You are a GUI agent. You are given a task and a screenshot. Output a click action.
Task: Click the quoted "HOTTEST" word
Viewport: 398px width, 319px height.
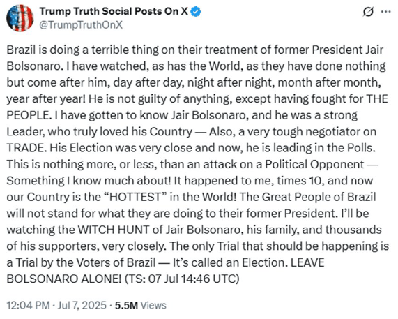[135, 197]
